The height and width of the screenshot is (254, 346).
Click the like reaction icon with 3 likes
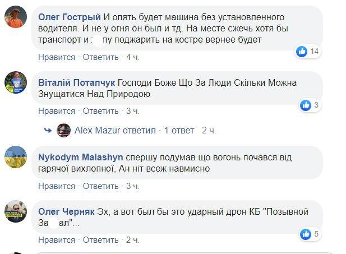pyautogui.click(x=306, y=104)
